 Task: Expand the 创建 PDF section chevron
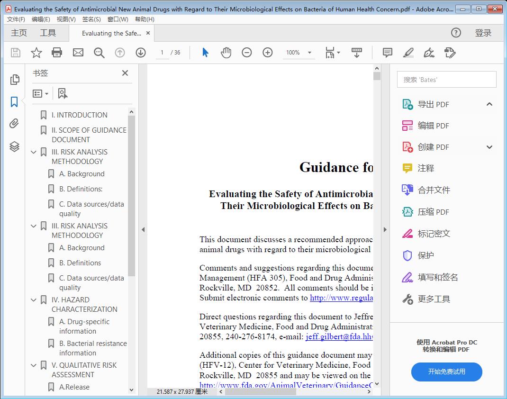pos(489,147)
